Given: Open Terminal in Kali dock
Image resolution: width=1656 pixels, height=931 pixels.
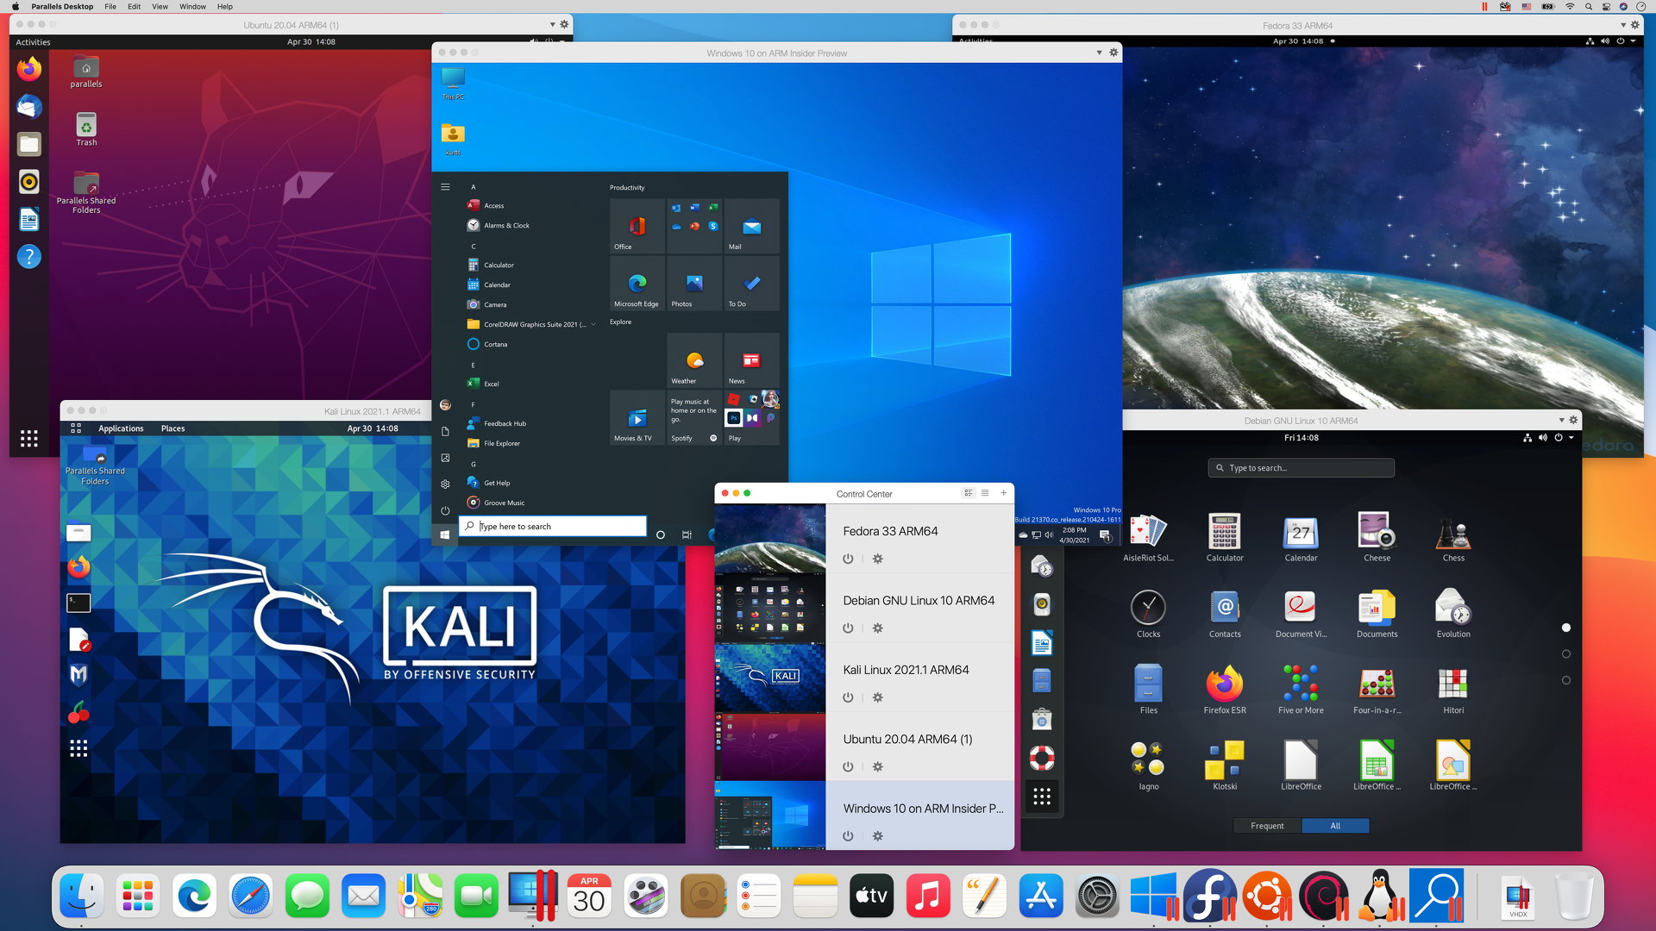Looking at the screenshot, I should 78,602.
